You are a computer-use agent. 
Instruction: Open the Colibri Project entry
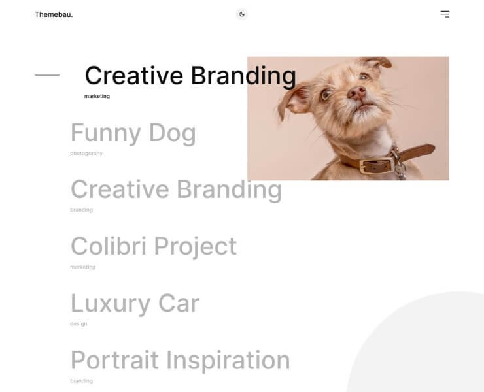(153, 246)
